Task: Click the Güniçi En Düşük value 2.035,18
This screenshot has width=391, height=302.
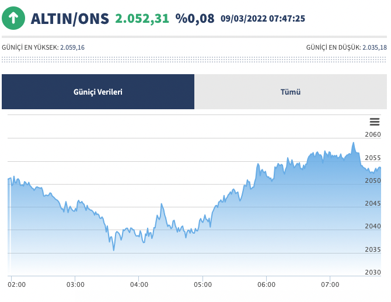Action: click(x=375, y=47)
